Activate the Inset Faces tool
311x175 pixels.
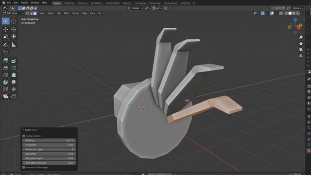coord(14,61)
